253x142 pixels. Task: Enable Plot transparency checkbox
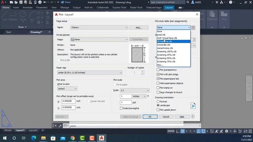pyautogui.click(x=158, y=70)
